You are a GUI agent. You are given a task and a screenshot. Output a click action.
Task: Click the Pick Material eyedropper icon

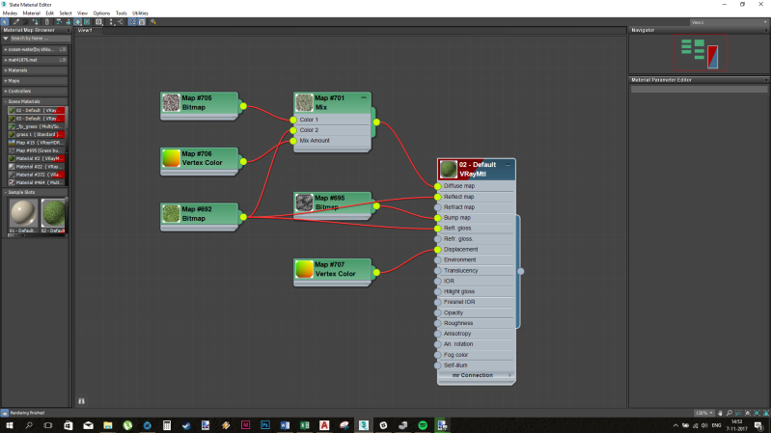[14, 21]
